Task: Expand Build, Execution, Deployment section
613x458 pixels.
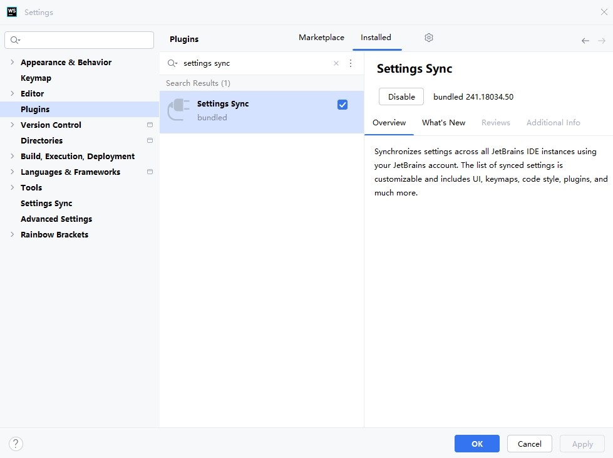Action: tap(12, 156)
